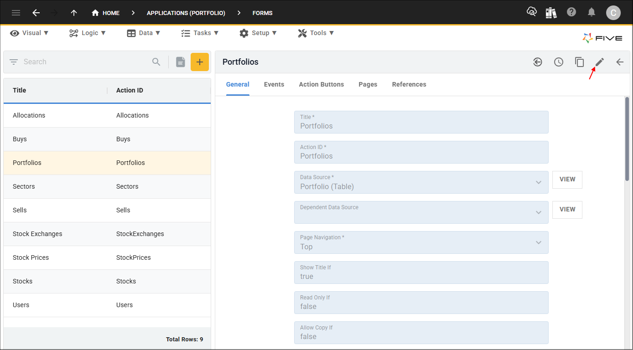Switch to the Action Buttons tab

coord(321,84)
